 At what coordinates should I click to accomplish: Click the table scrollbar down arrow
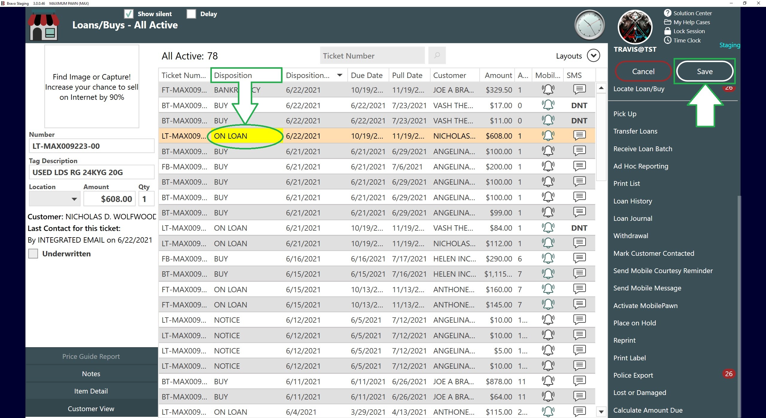[601, 412]
